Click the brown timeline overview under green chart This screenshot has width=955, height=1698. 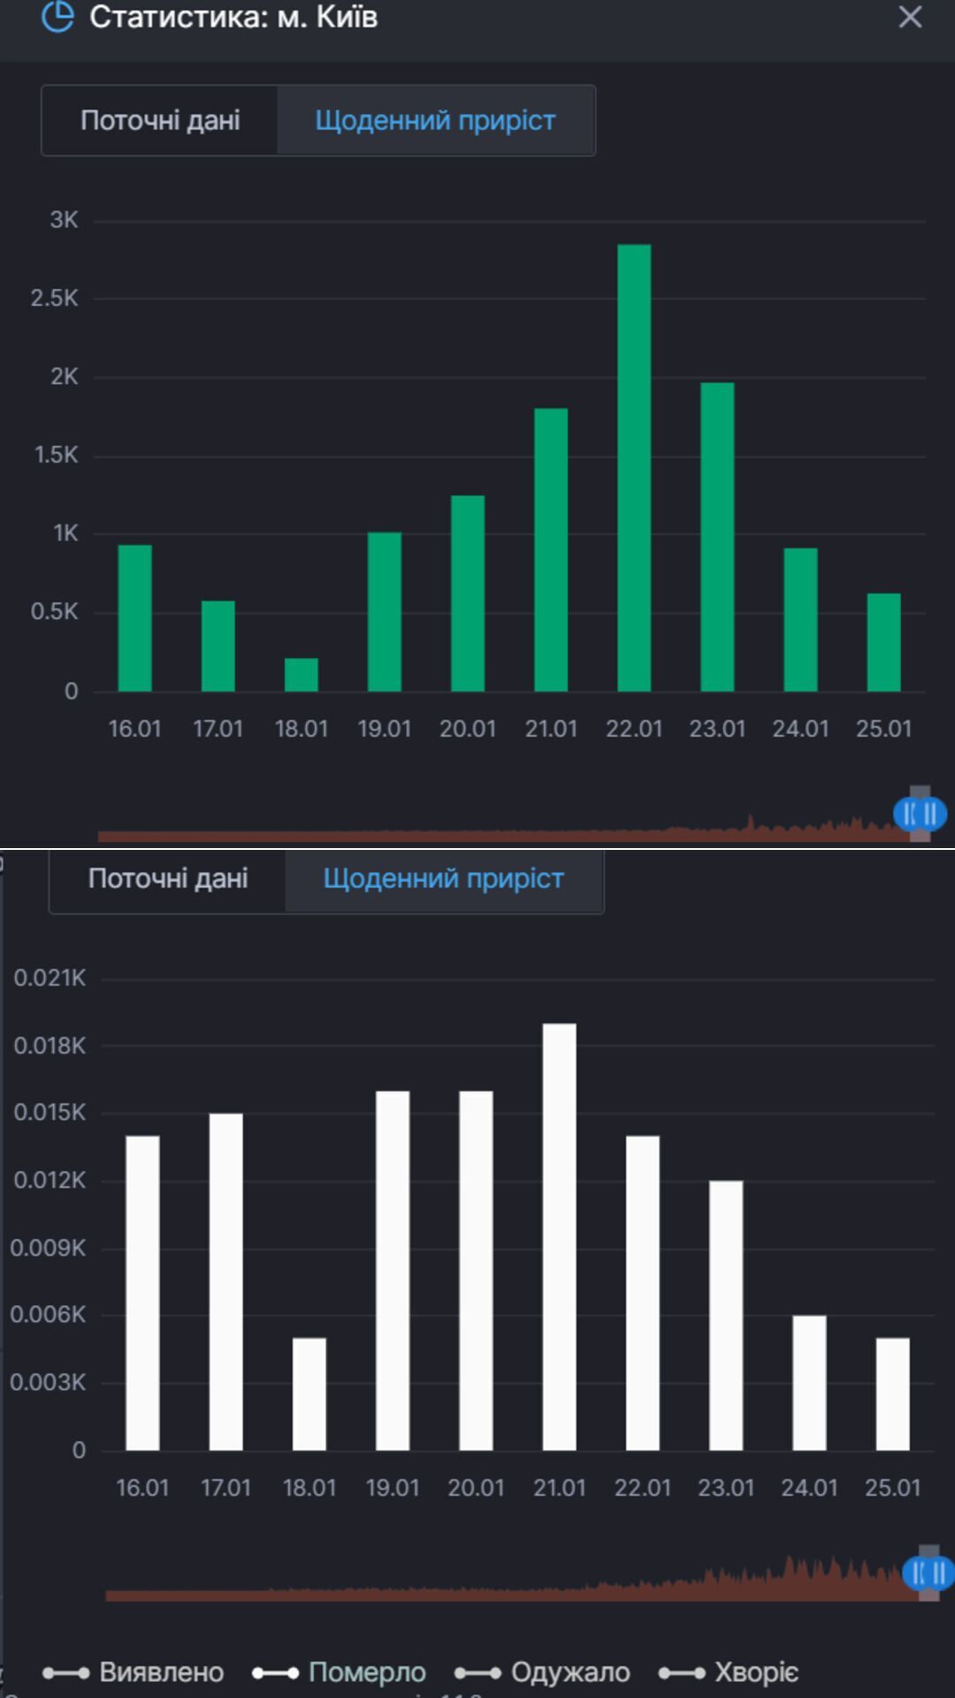click(x=495, y=834)
